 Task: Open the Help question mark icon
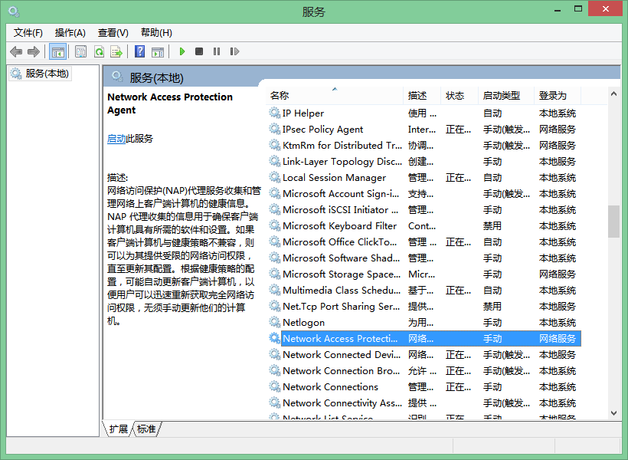point(140,51)
